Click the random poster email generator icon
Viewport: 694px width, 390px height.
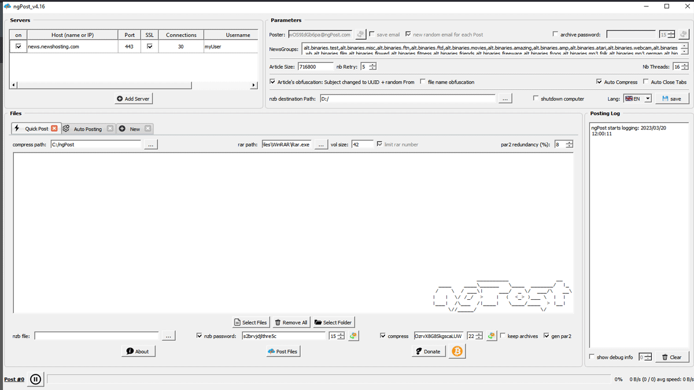click(360, 35)
